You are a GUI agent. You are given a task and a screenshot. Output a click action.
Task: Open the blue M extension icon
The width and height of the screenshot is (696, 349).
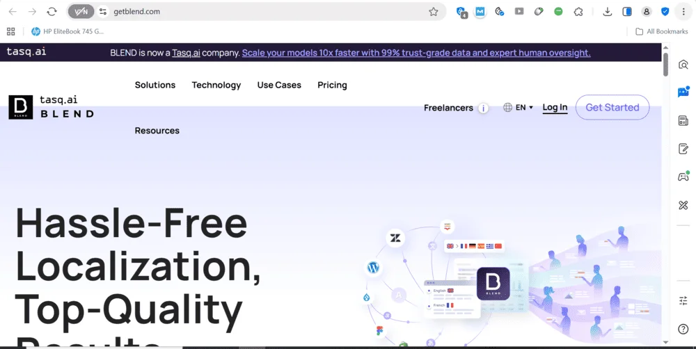coord(480,12)
